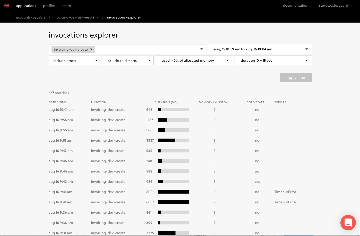360x236 pixels.
Task: Open the profiles section
Action: [x=49, y=5]
